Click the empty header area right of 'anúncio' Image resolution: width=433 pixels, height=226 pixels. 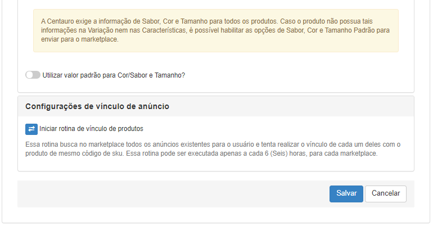290,106
